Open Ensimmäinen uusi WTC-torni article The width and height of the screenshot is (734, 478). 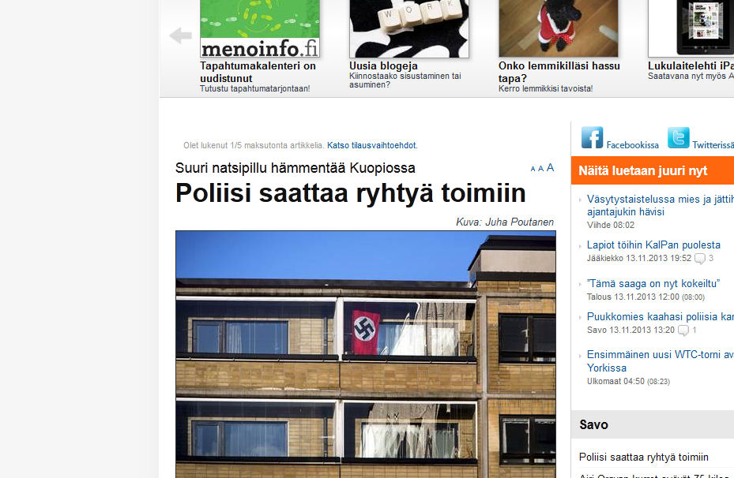(x=660, y=361)
